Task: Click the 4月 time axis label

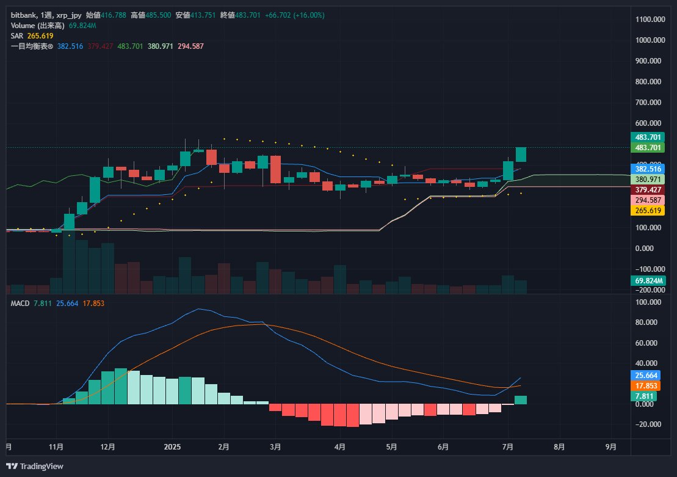Action: tap(340, 446)
